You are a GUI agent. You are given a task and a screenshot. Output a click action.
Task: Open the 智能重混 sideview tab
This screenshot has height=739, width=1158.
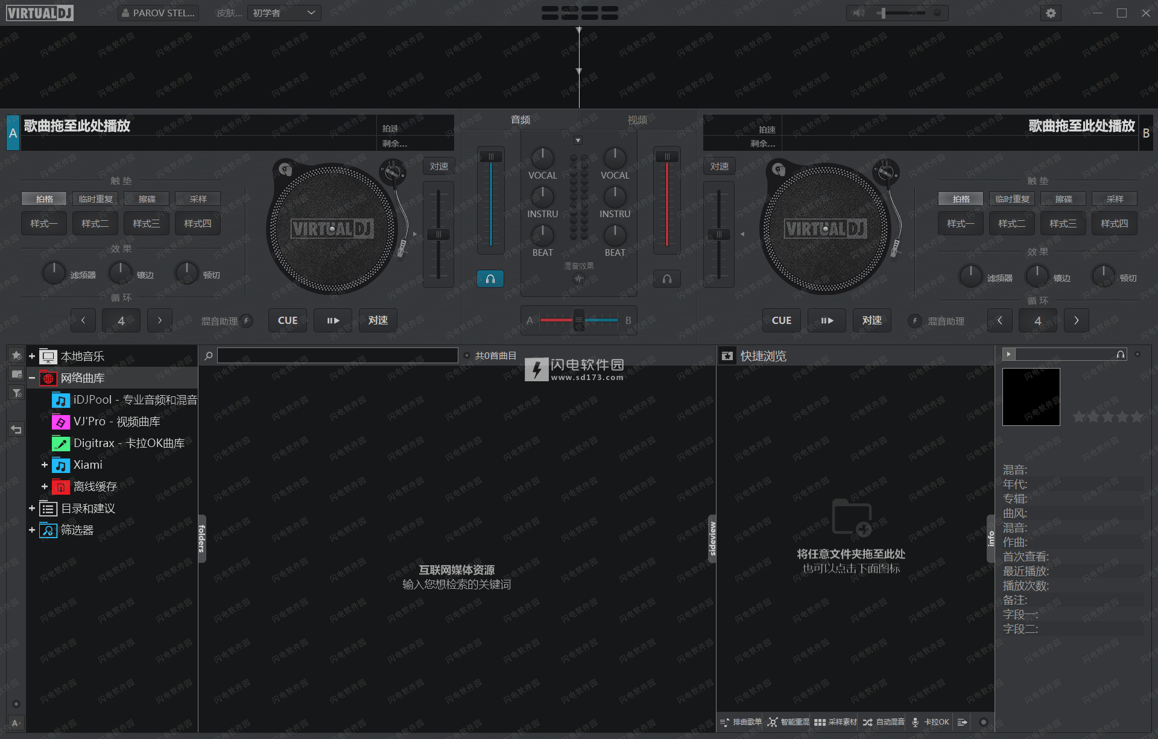click(788, 722)
